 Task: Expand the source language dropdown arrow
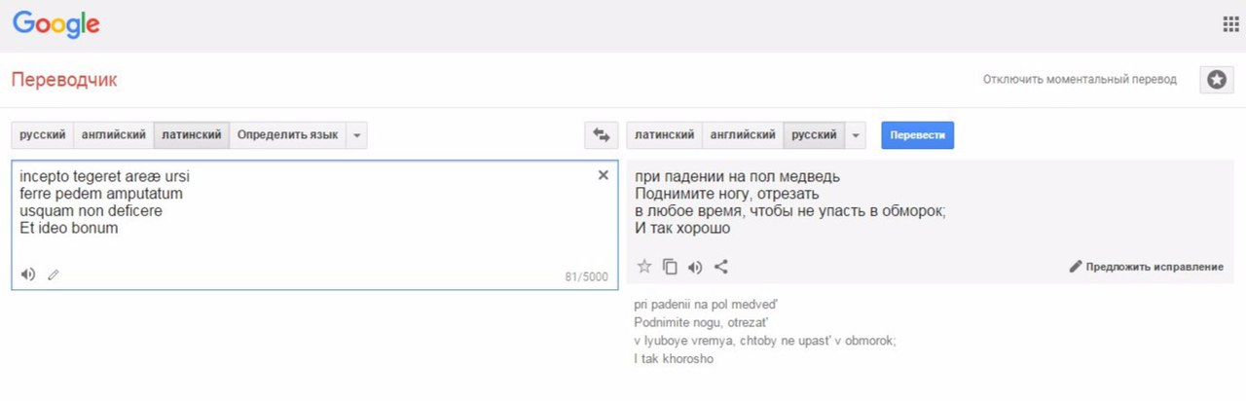point(356,135)
